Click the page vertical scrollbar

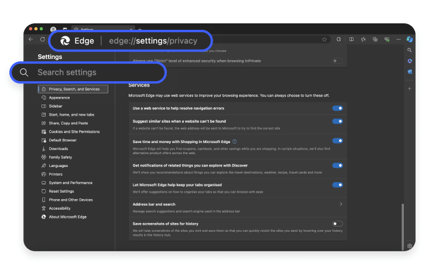pos(403,226)
